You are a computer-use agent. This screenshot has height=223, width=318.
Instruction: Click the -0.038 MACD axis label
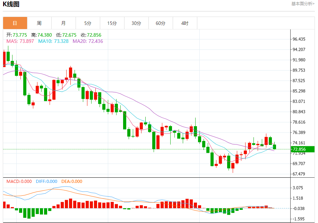click(298, 208)
